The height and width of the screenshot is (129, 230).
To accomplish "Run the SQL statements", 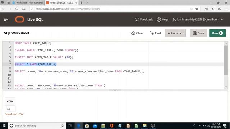I will [217, 33].
